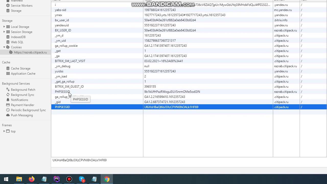Open Background Sync via its sync icon
327x184 pixels.
tap(8, 95)
